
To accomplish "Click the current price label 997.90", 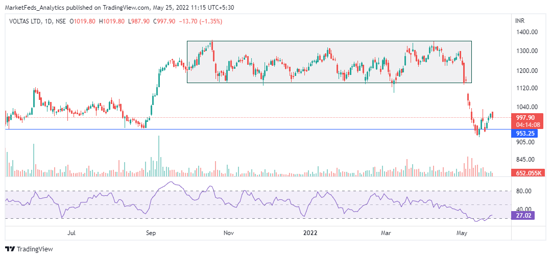I will [525, 118].
